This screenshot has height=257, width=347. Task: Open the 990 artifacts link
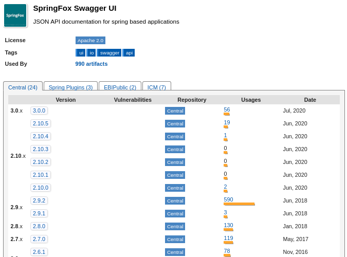pyautogui.click(x=92, y=64)
